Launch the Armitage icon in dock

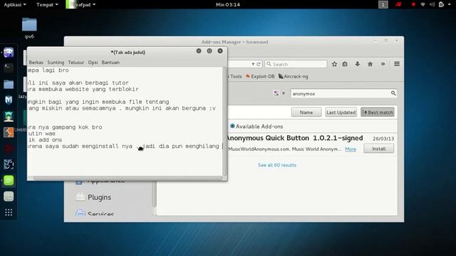(x=9, y=117)
